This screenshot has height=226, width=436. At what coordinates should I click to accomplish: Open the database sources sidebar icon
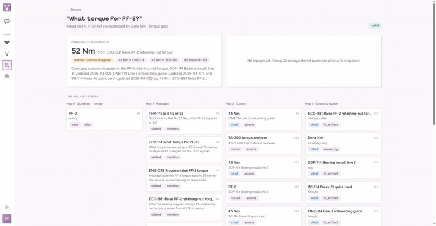7,76
